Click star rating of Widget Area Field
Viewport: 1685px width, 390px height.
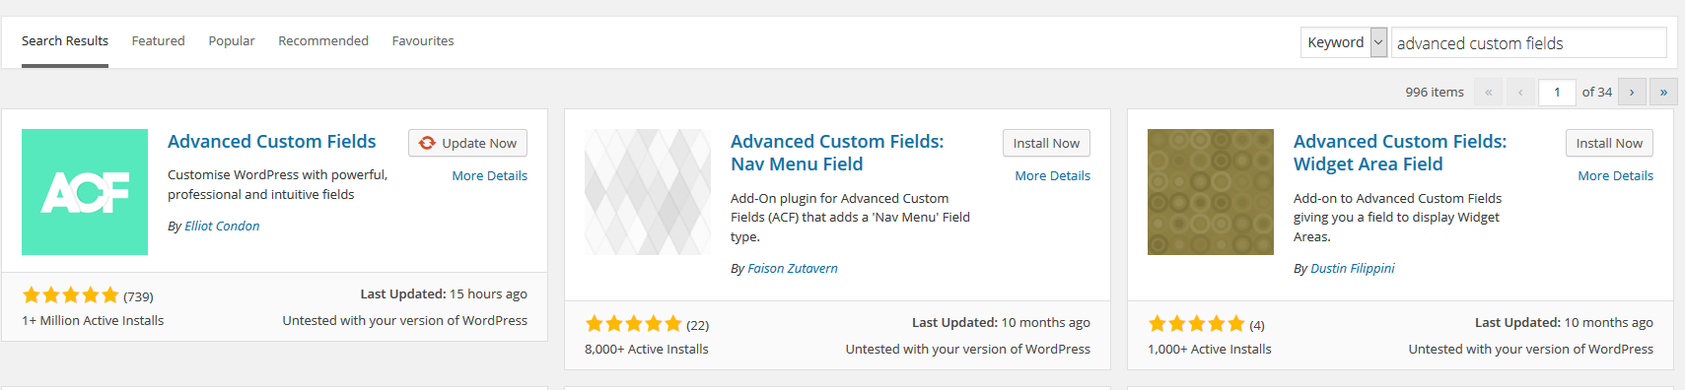1197,324
